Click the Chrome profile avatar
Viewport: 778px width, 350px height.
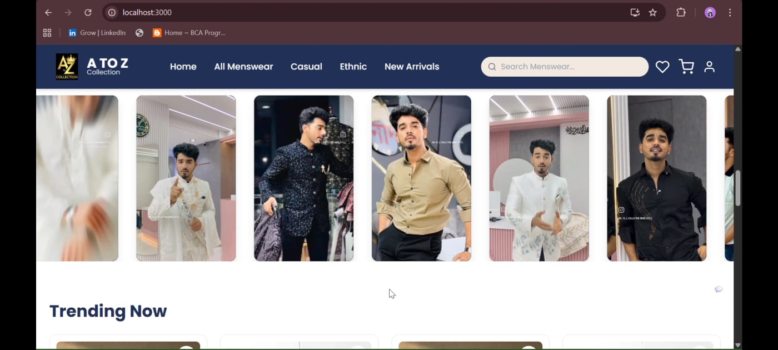pyautogui.click(x=710, y=12)
